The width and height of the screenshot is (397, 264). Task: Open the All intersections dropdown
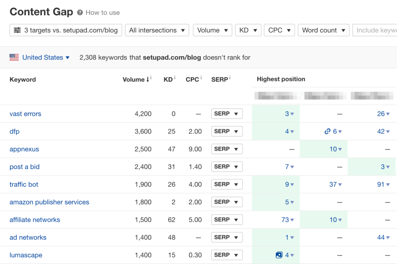(x=157, y=30)
